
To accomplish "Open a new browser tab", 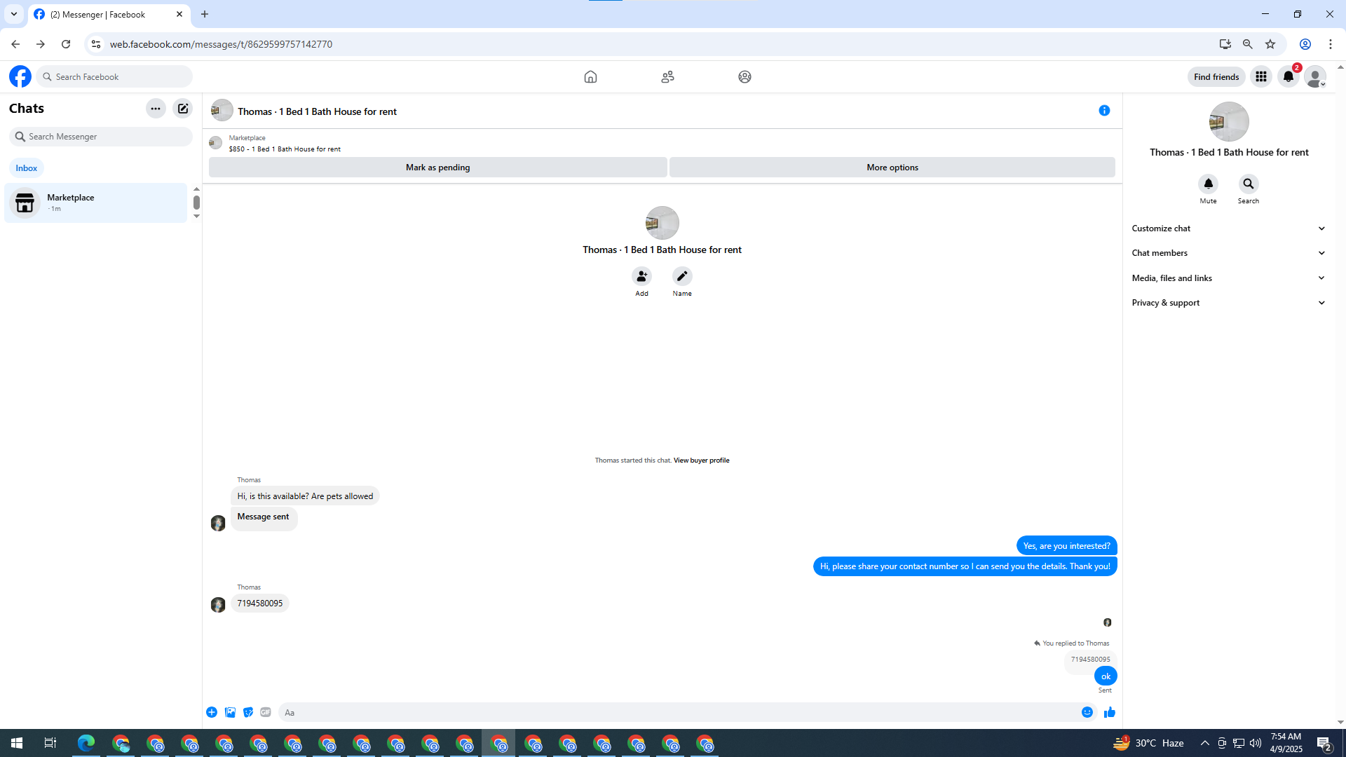I will 205,14.
